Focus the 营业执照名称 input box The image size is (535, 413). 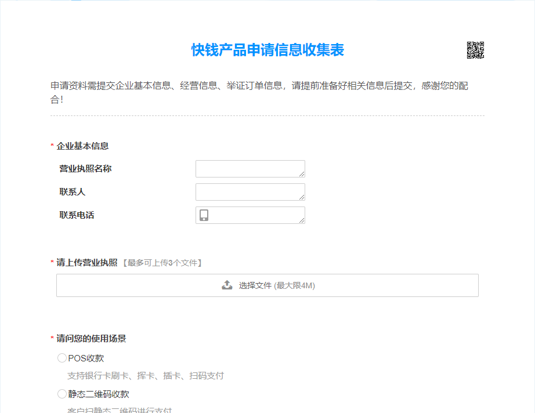tap(250, 169)
